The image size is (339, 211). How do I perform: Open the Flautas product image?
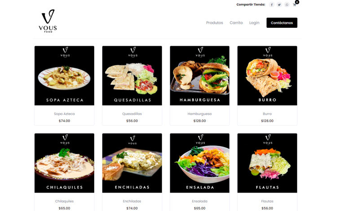pos(267,163)
